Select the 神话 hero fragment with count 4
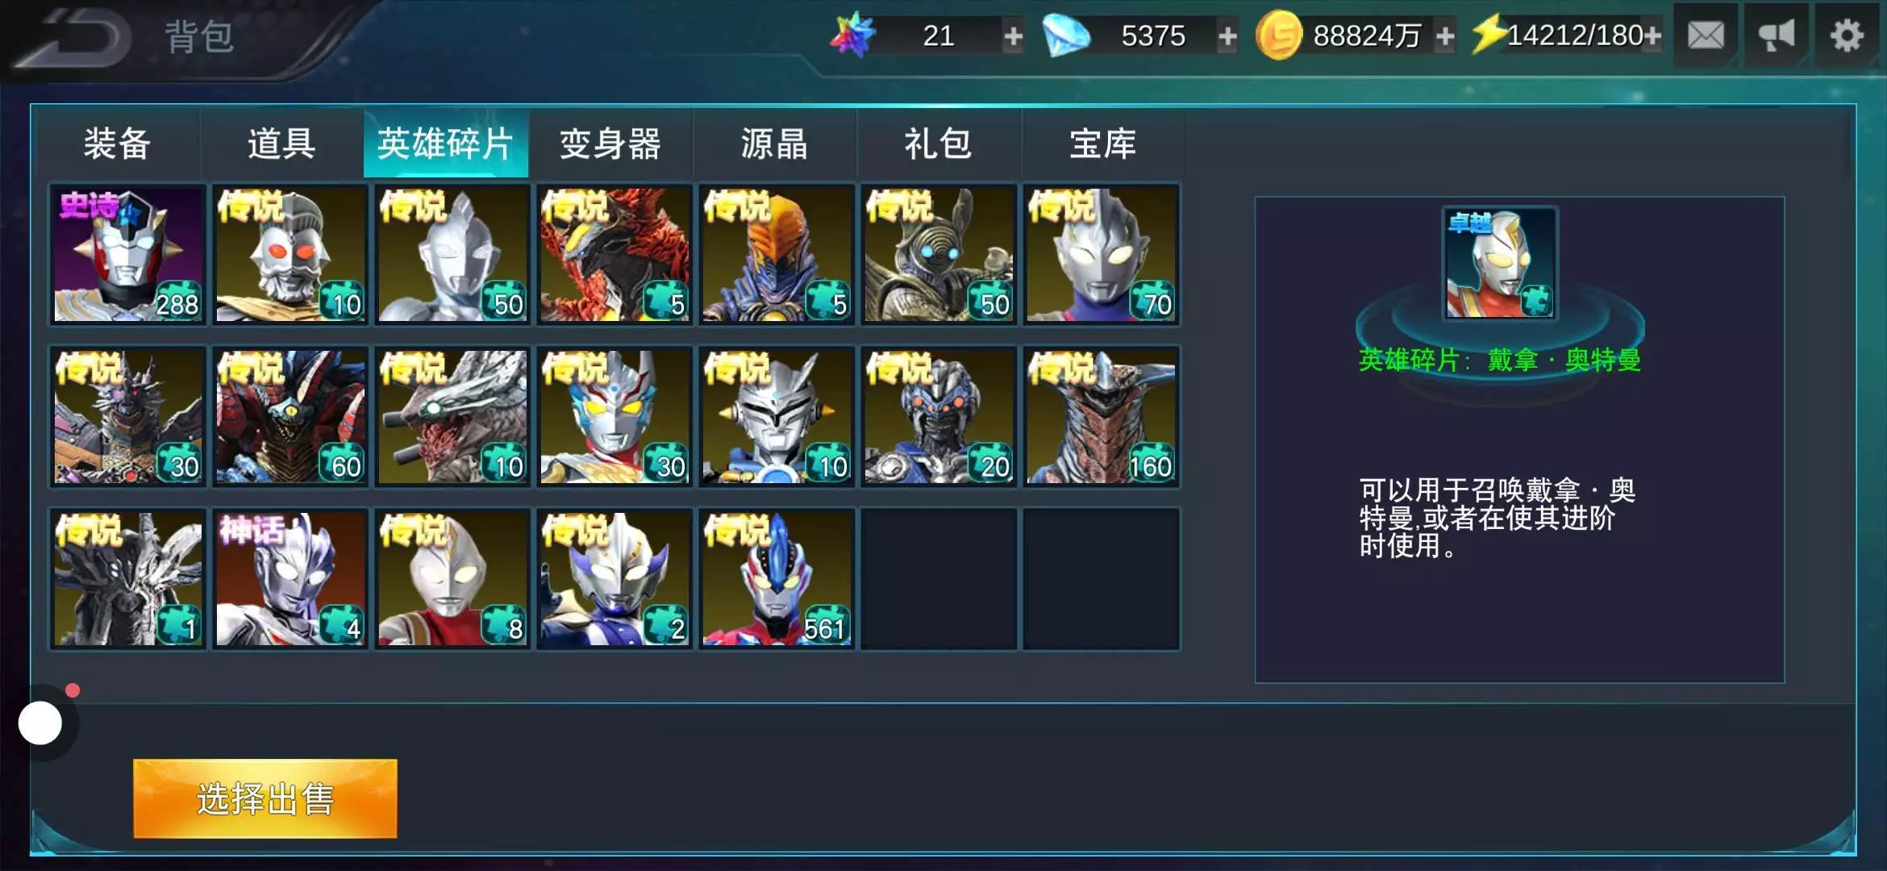Image resolution: width=1887 pixels, height=871 pixels. [x=290, y=578]
